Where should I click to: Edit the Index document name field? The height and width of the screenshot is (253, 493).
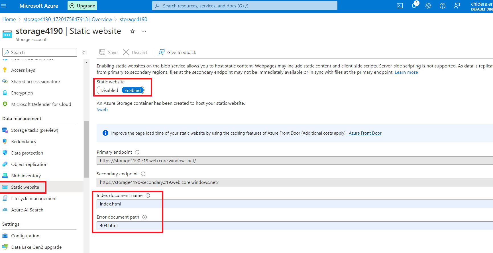click(295, 204)
